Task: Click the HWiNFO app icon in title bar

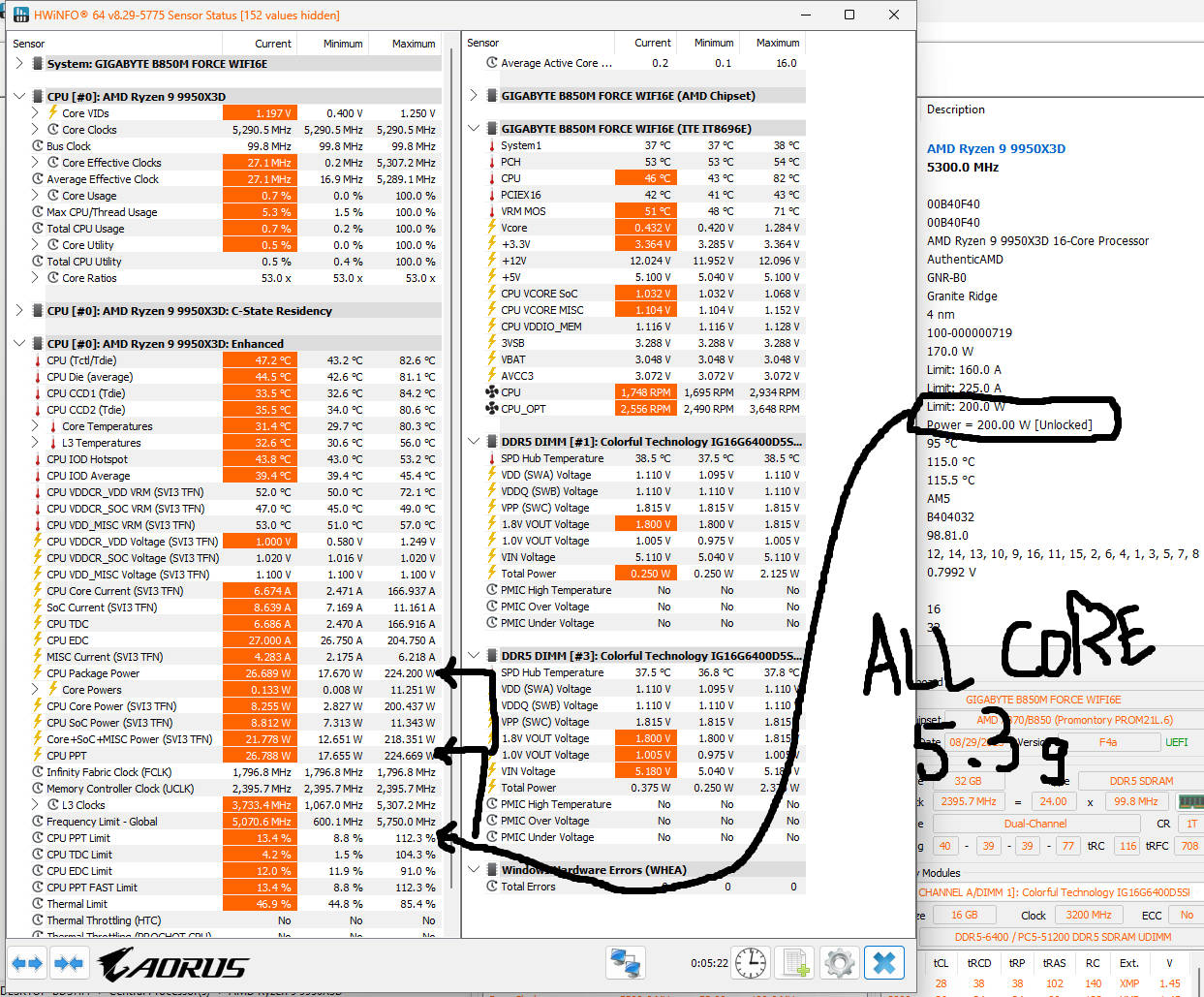Action: coord(19,15)
